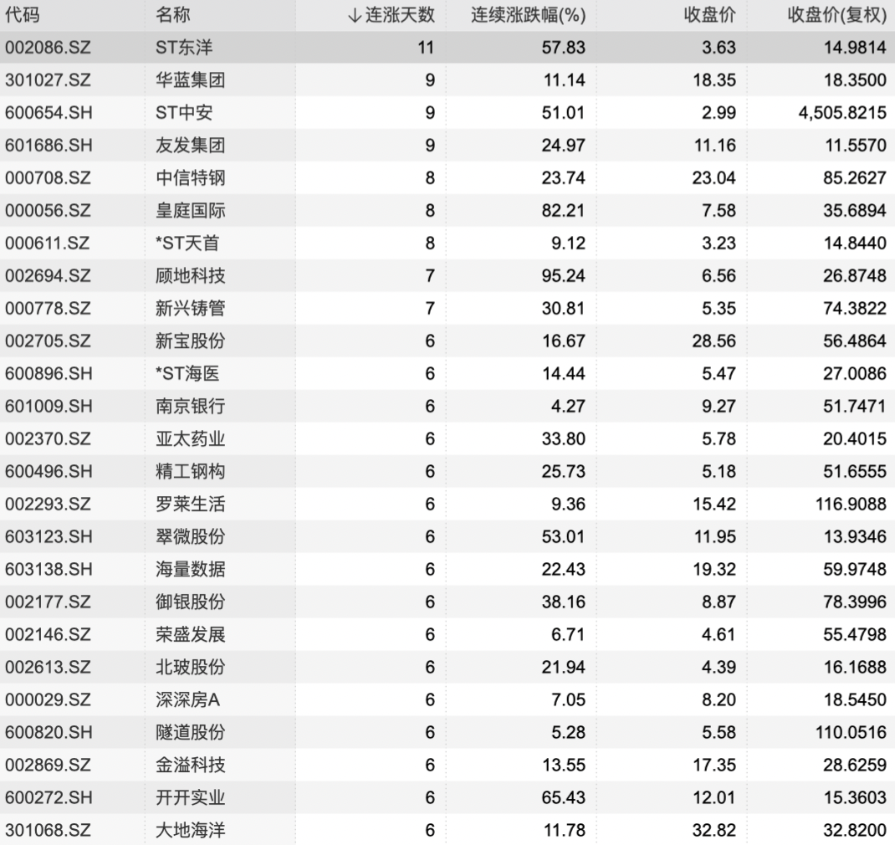
Task: Click the 95.24 percent change value
Action: [564, 275]
